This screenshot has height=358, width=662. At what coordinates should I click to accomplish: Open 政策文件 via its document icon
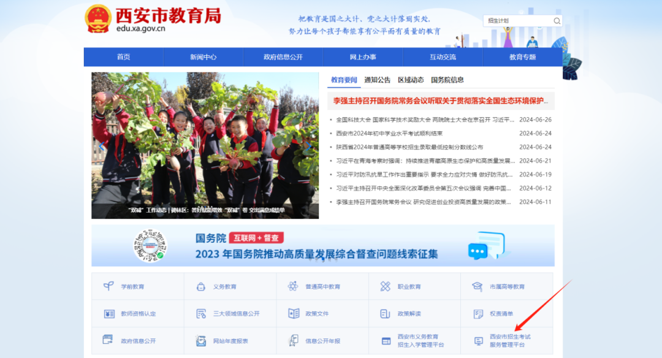pyautogui.click(x=292, y=313)
